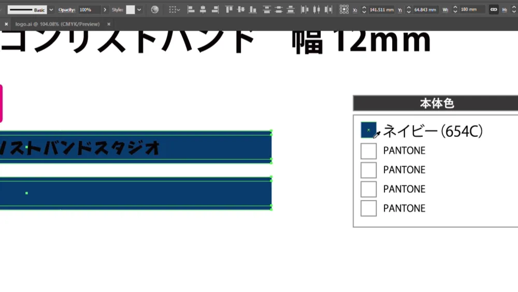The image size is (518, 292).
Task: Click the Opacity 100% input field
Action: pyautogui.click(x=90, y=10)
